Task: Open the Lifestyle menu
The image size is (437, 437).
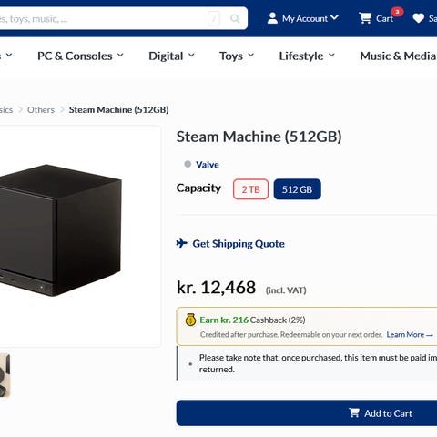Action: (x=307, y=56)
